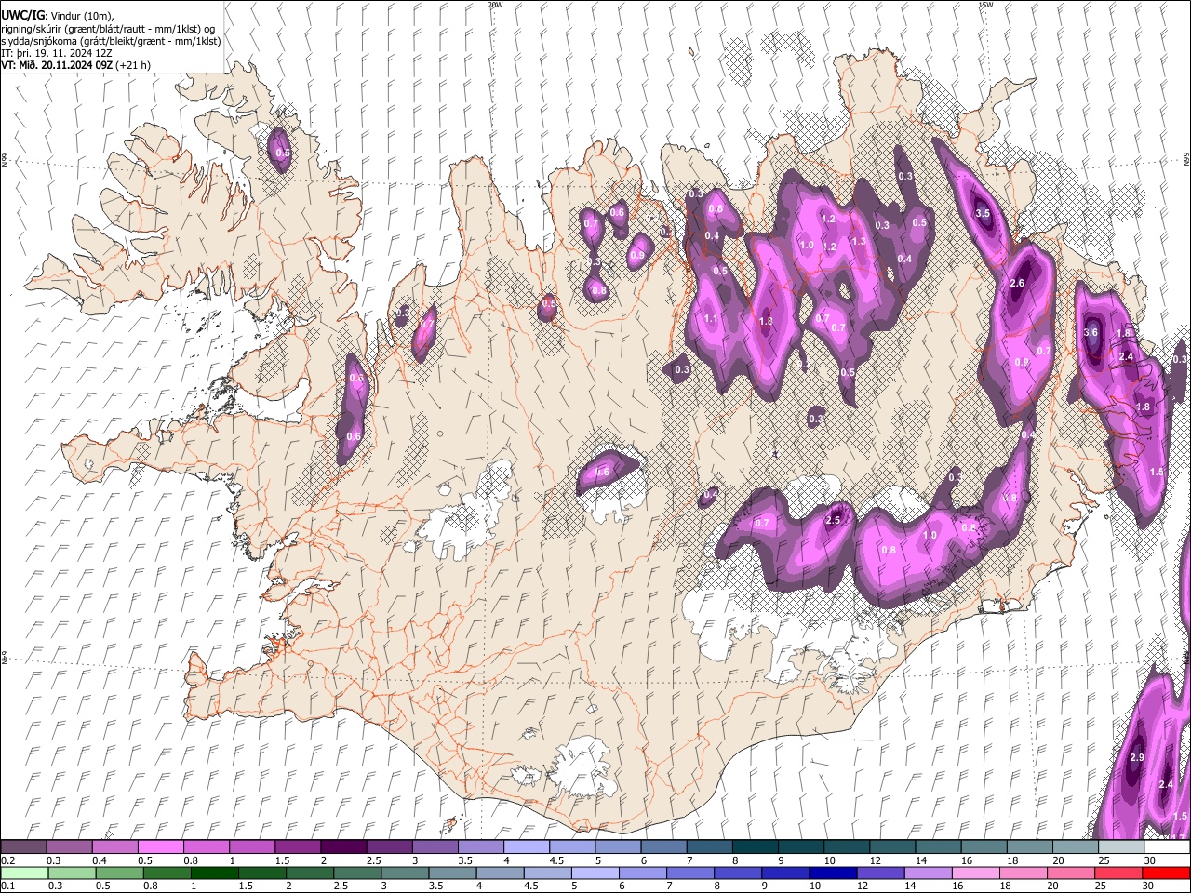Image resolution: width=1191 pixels, height=893 pixels.
Task: Pick the darkest green swatch labeled 1 in the bottom legend
Action: click(x=214, y=873)
